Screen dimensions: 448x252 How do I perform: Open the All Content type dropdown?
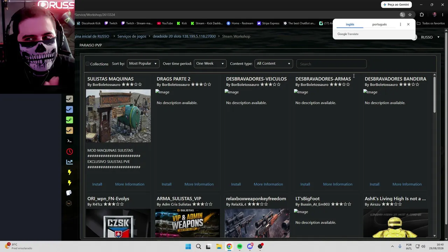[x=273, y=63]
